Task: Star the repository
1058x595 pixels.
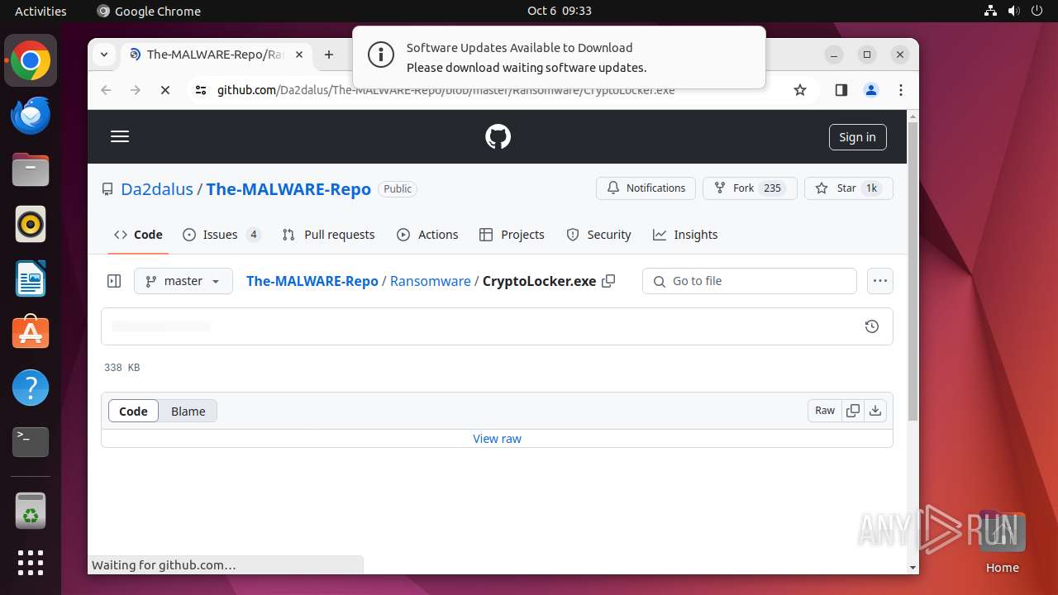Action: (x=849, y=188)
